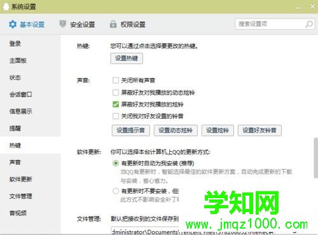Select 登录 in the sidebar

(15, 44)
